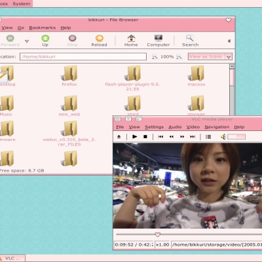Select the macosx folder
This screenshot has height=262, width=262.
[x=196, y=76]
